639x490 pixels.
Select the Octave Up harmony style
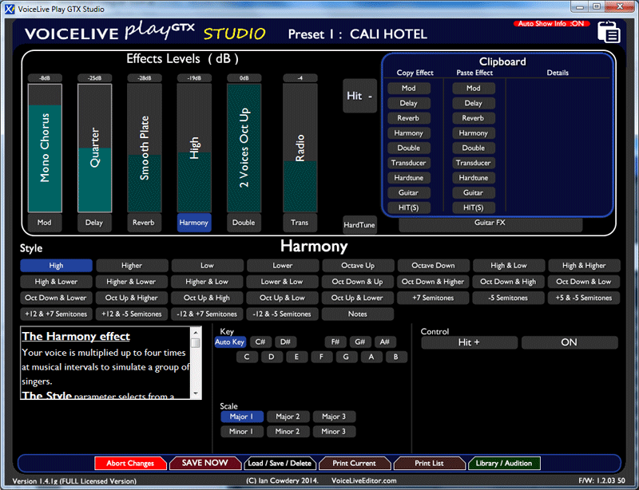(x=358, y=266)
